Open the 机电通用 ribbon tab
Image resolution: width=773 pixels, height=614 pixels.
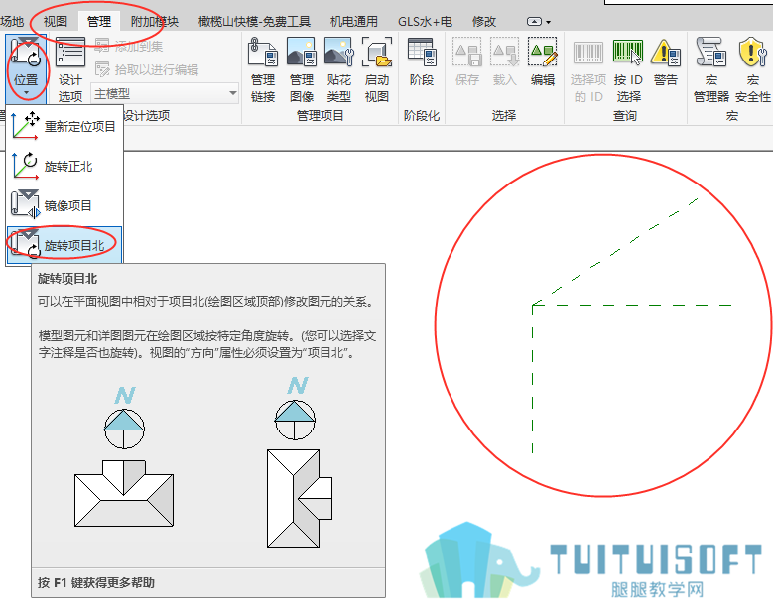[x=354, y=21]
